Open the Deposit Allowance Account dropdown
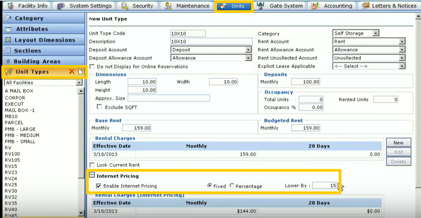The image size is (421, 218). [248, 58]
